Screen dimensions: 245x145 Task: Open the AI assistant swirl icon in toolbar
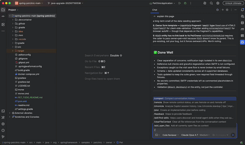tap(205, 3)
